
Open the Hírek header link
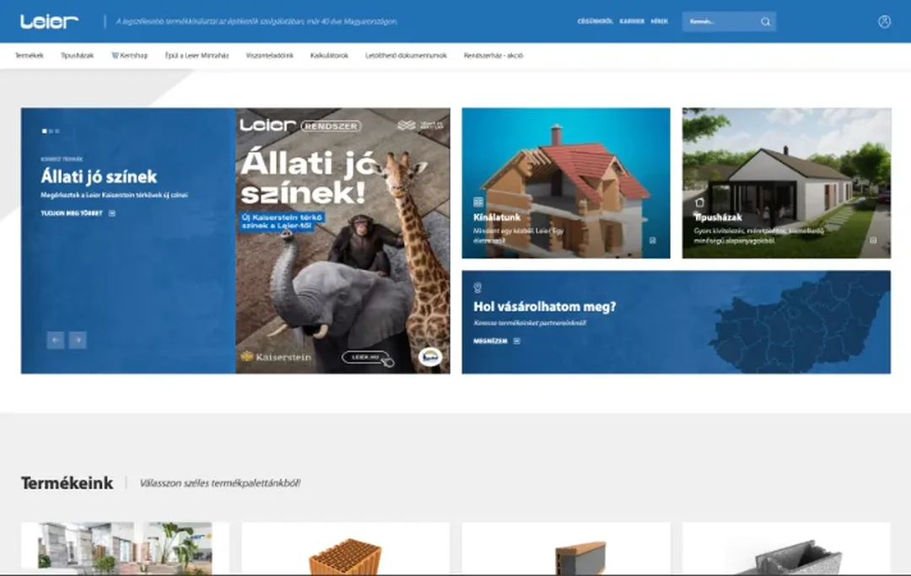tap(659, 21)
